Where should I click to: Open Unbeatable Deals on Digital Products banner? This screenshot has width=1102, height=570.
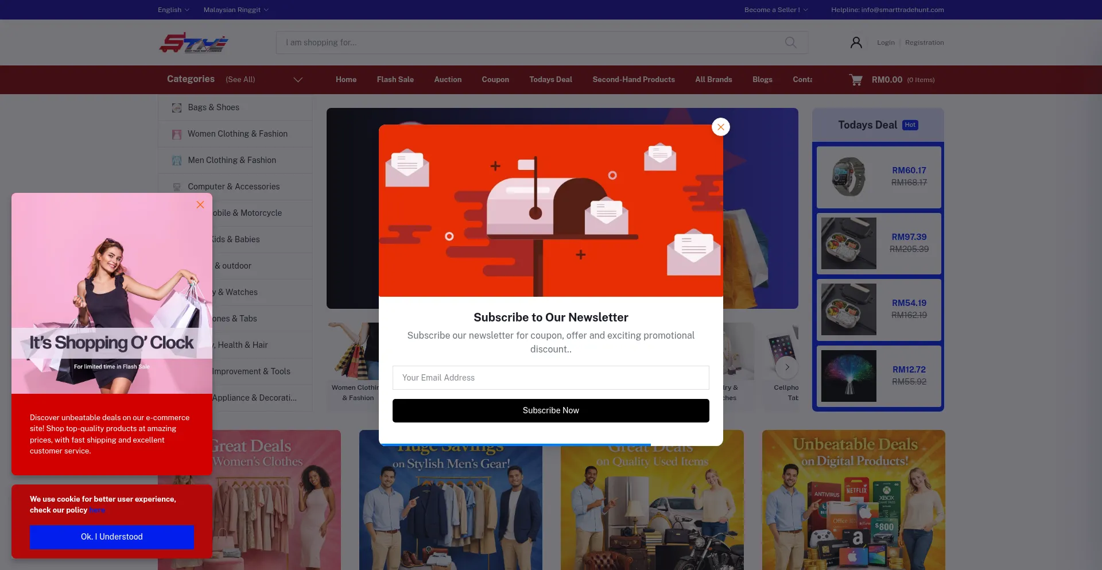tap(853, 500)
